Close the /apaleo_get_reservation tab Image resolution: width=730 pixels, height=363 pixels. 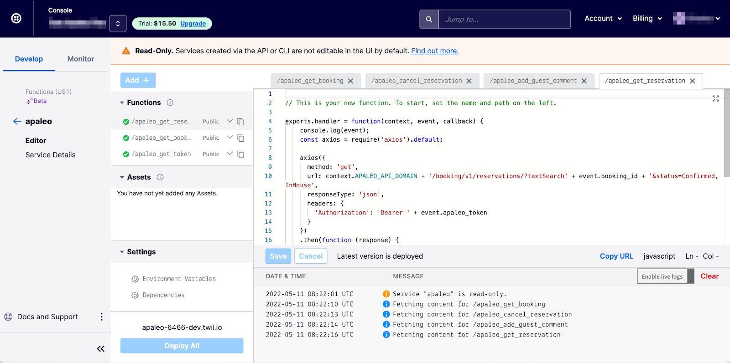693,81
